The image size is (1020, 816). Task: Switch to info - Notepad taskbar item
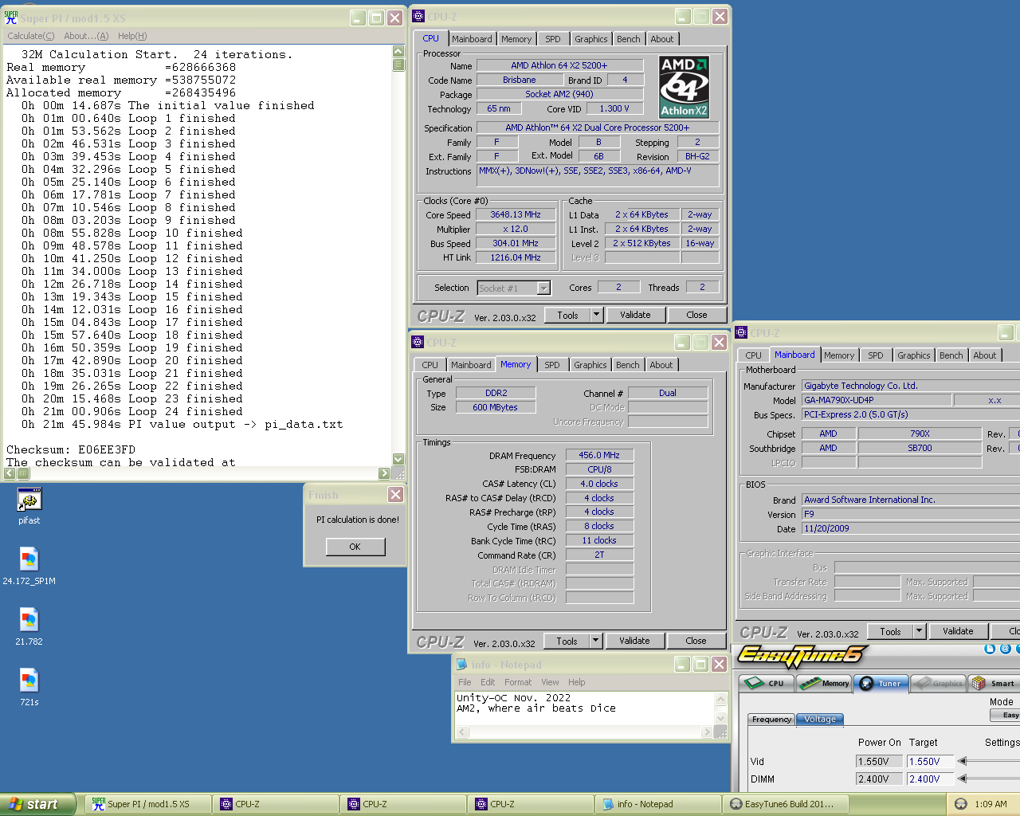click(657, 804)
